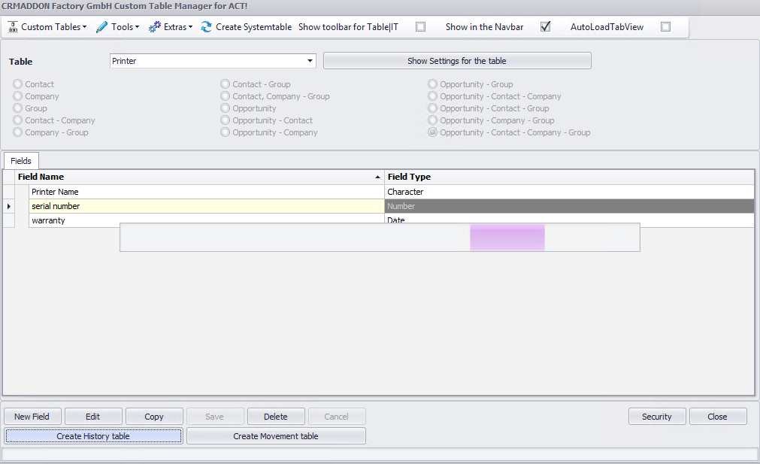The width and height of the screenshot is (760, 464).
Task: Select the Contact radio button
Action: click(x=18, y=84)
